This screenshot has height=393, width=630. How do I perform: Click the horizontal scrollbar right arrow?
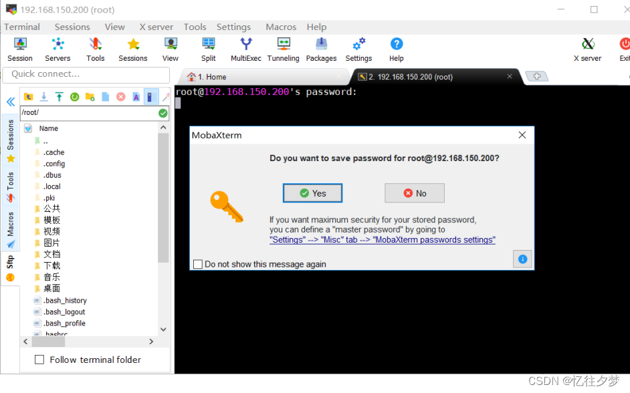pos(151,342)
